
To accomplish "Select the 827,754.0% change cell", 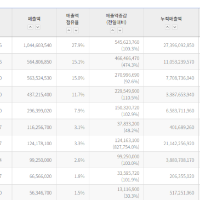I will point(126,147).
